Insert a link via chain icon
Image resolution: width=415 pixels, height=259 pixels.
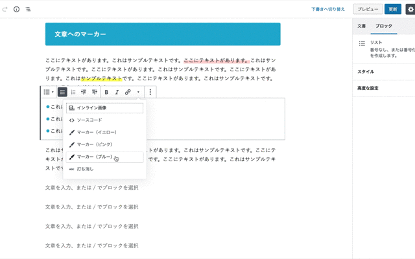pyautogui.click(x=128, y=92)
